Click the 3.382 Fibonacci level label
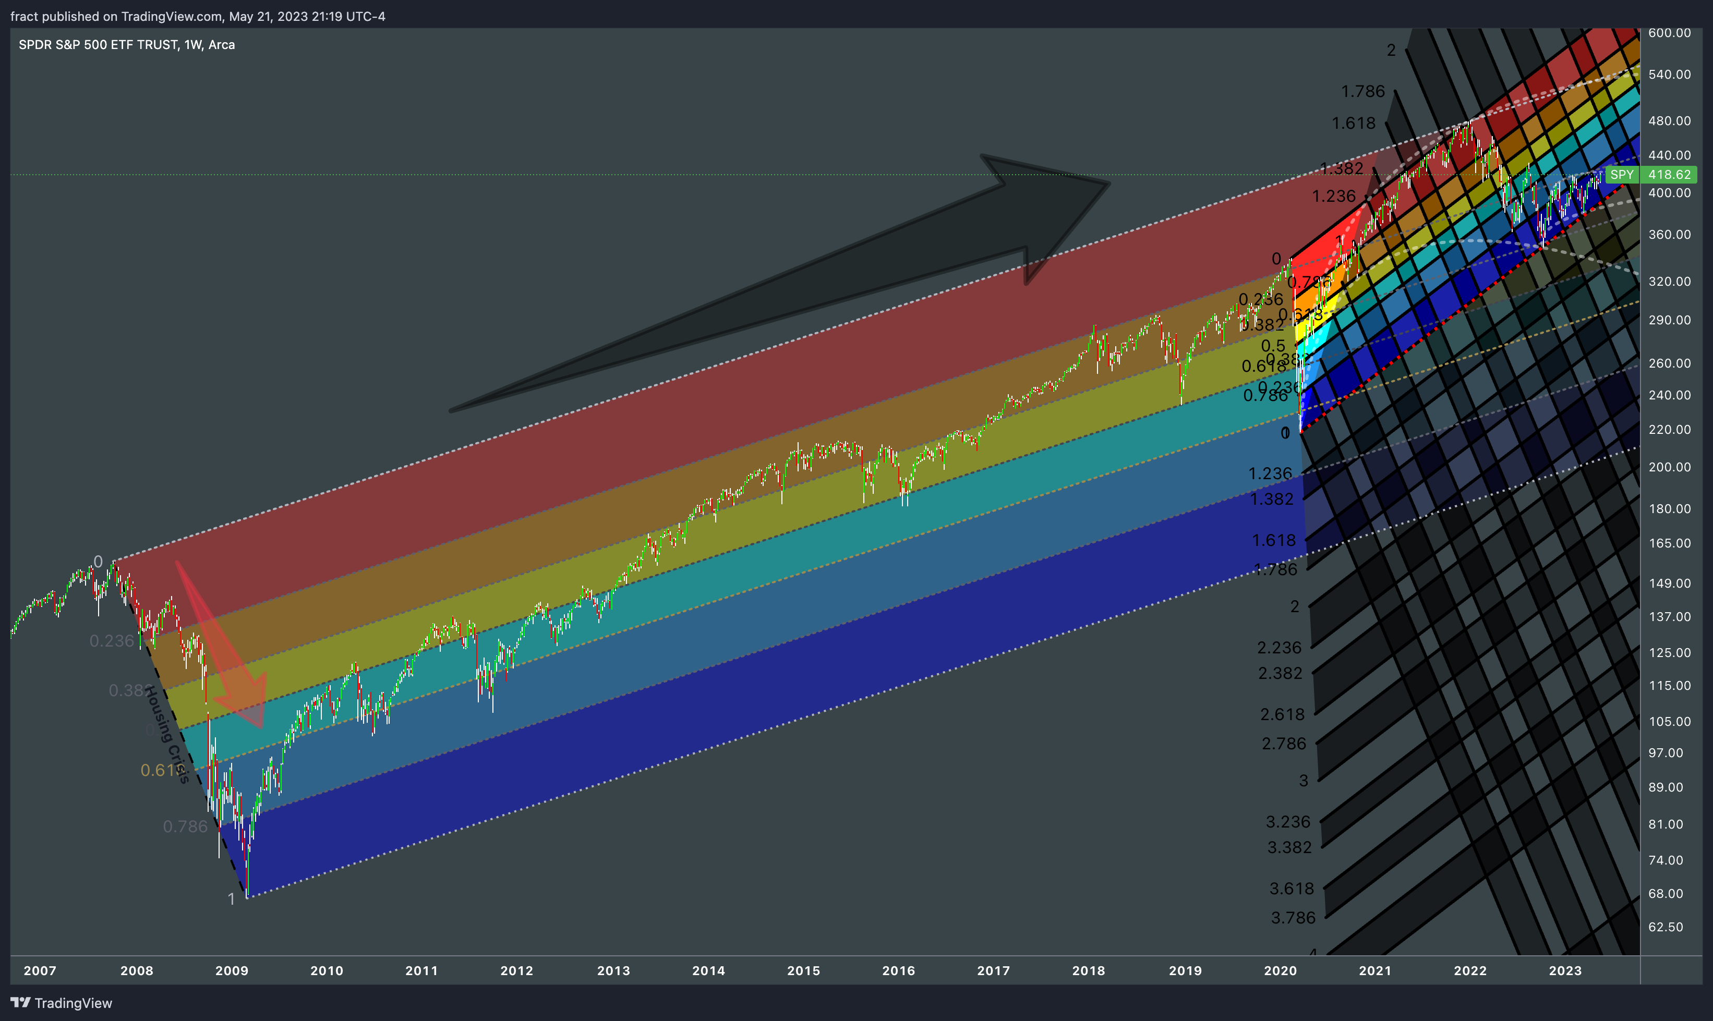 pyautogui.click(x=1290, y=848)
